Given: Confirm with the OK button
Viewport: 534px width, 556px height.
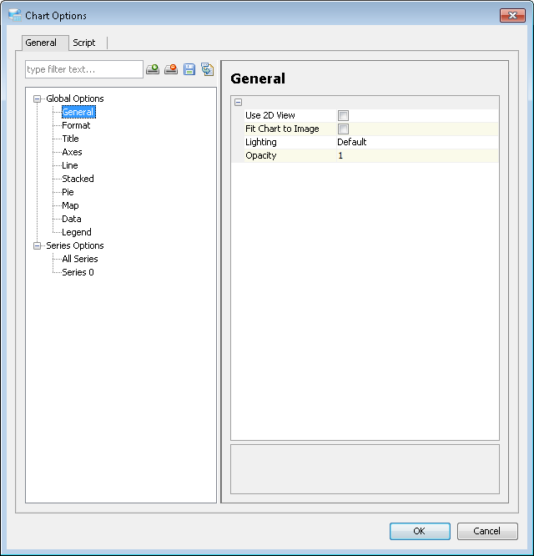Looking at the screenshot, I should click(420, 531).
